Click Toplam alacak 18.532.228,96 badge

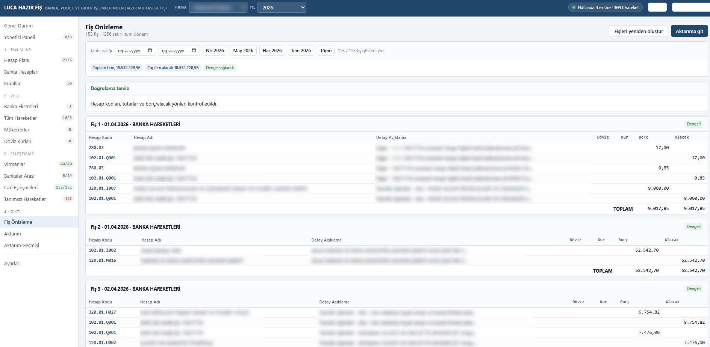pos(173,68)
